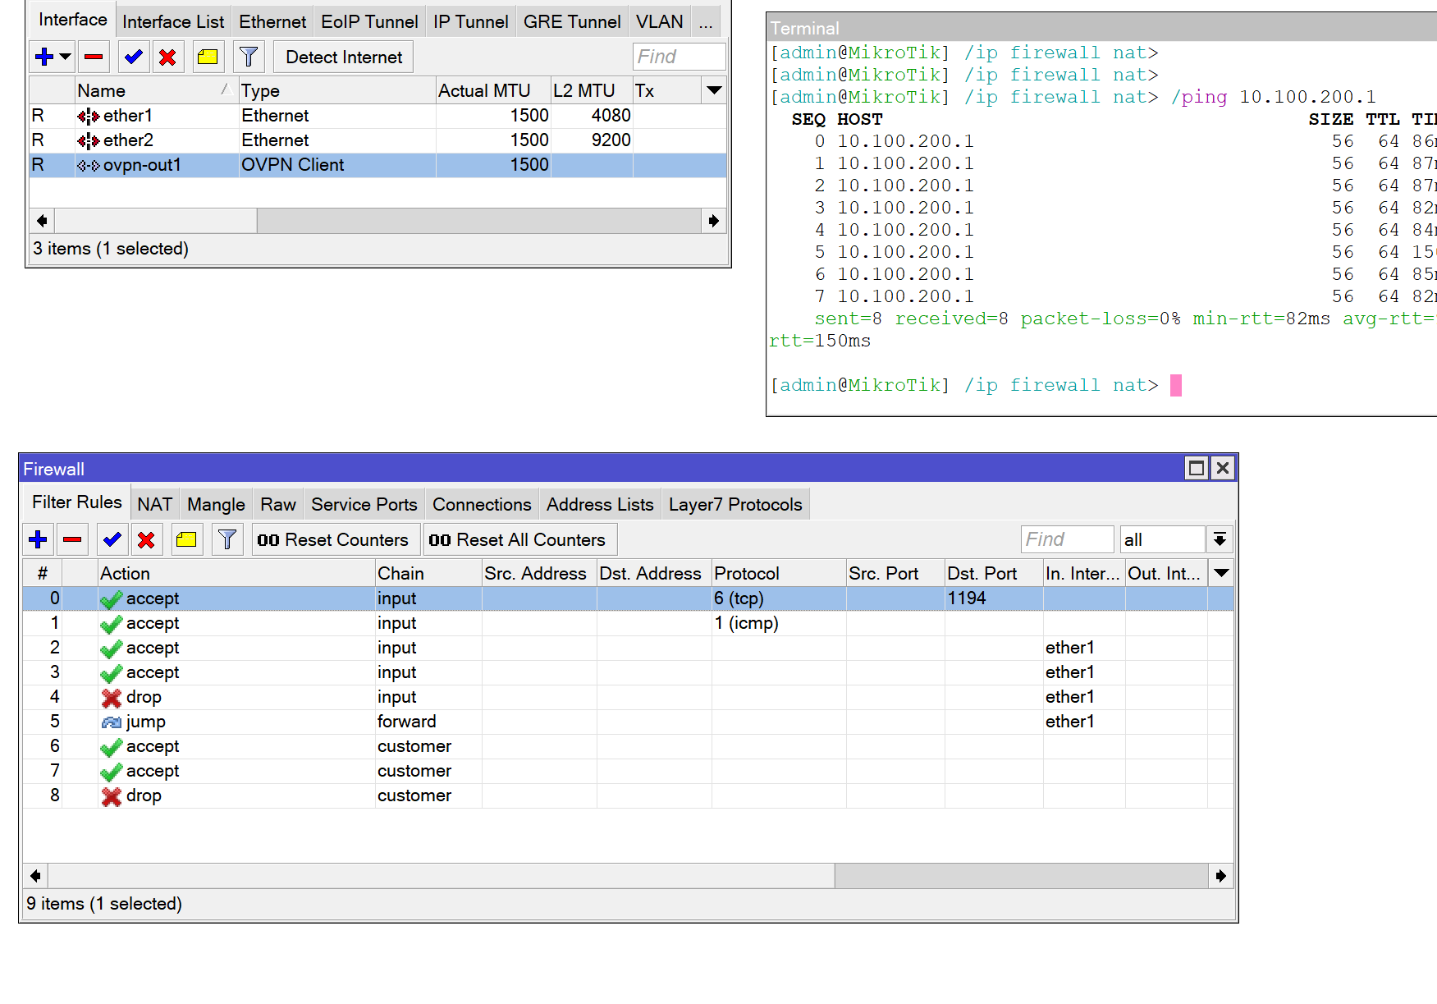Click the Detect Internet button

tap(343, 57)
